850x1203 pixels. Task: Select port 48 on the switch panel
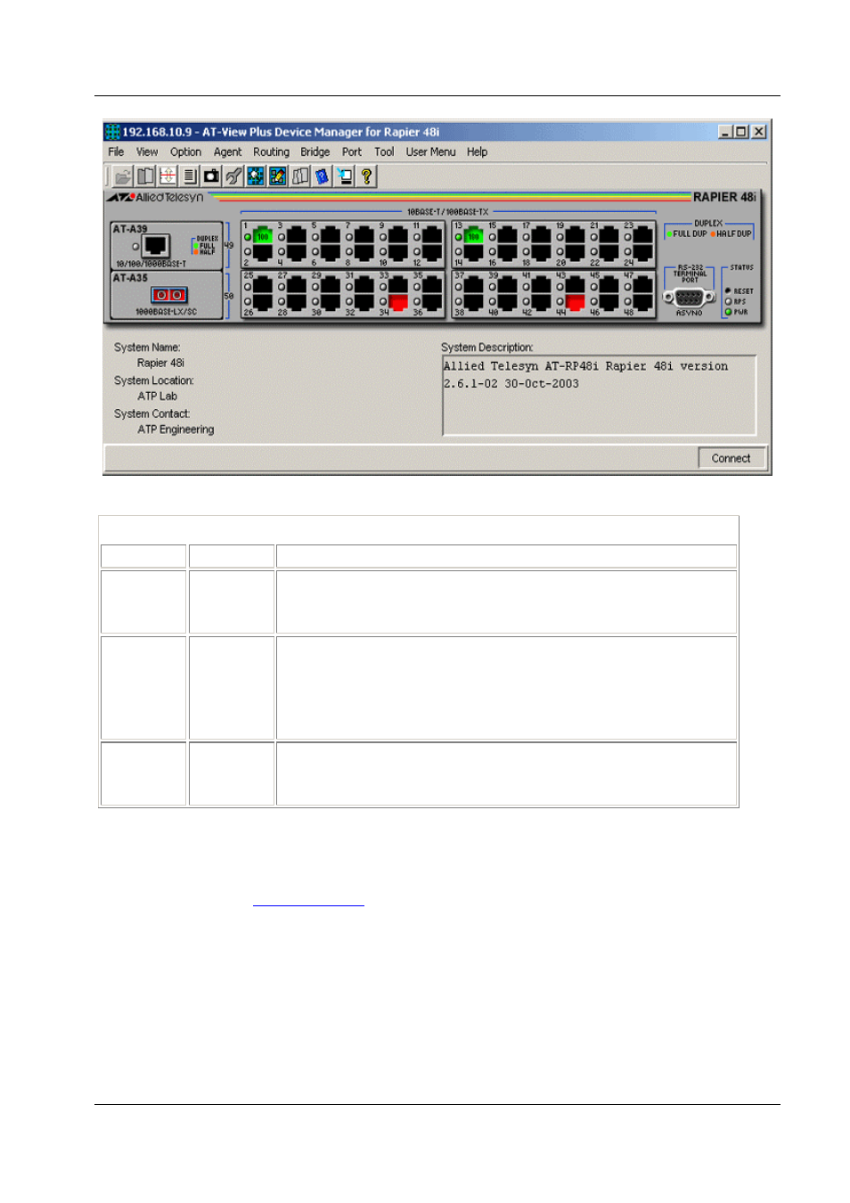click(x=643, y=301)
